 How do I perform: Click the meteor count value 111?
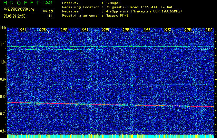point(51,16)
